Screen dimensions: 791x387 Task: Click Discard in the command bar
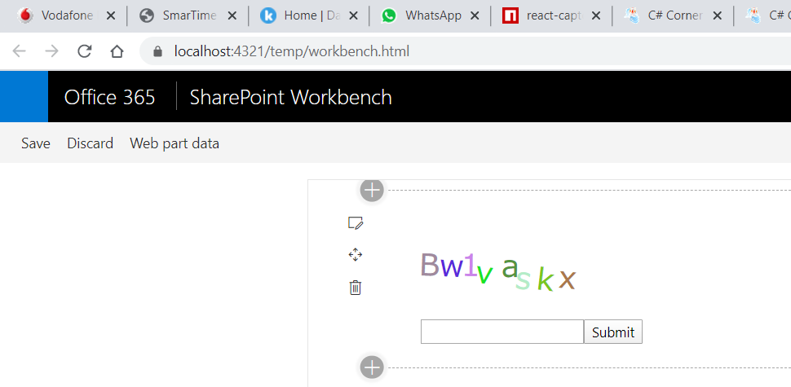click(x=90, y=143)
